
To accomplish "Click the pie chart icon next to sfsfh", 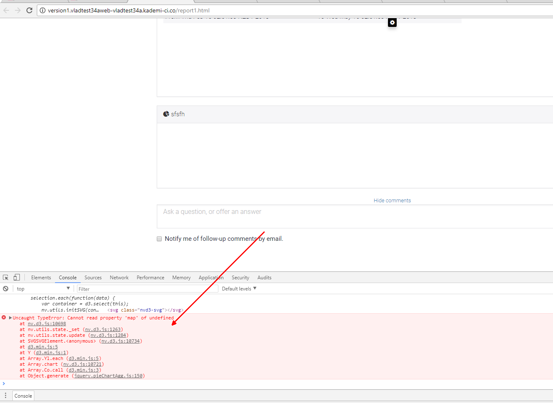I will pyautogui.click(x=166, y=114).
